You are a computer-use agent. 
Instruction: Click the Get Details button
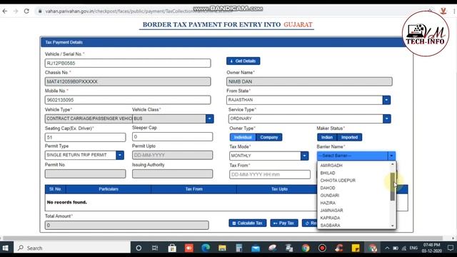click(x=243, y=61)
